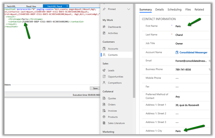The image size is (215, 138).
Task: Click the Leads phone icon
Action: [x=104, y=70]
